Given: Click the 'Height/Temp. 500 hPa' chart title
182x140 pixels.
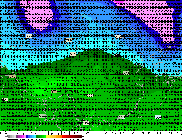Looking at the screenshot, I should click(24, 133).
